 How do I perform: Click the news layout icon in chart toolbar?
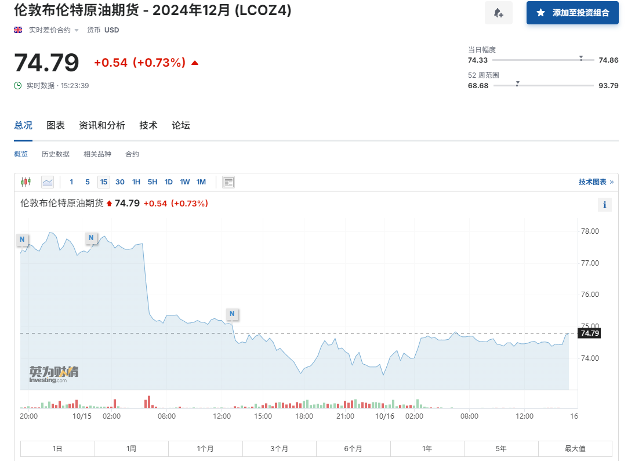228,182
